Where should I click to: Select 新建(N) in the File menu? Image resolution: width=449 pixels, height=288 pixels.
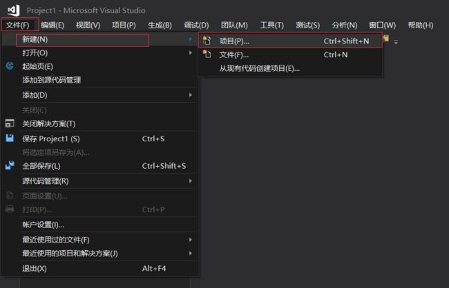click(99, 39)
